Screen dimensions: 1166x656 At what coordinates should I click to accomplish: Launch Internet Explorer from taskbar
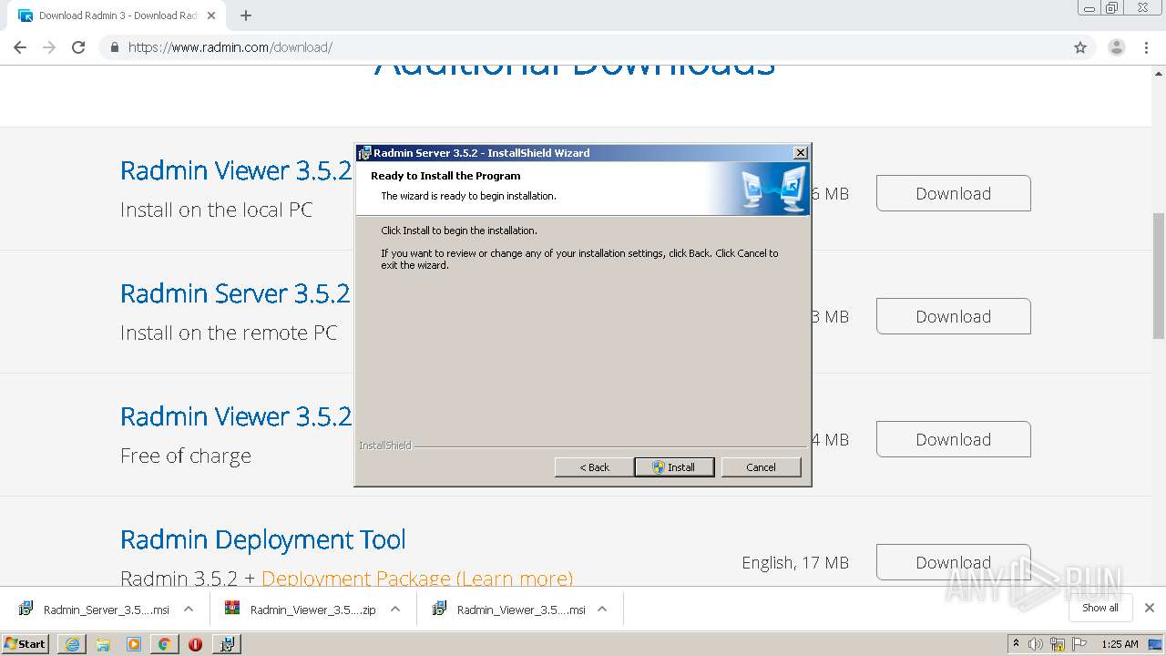coord(72,643)
